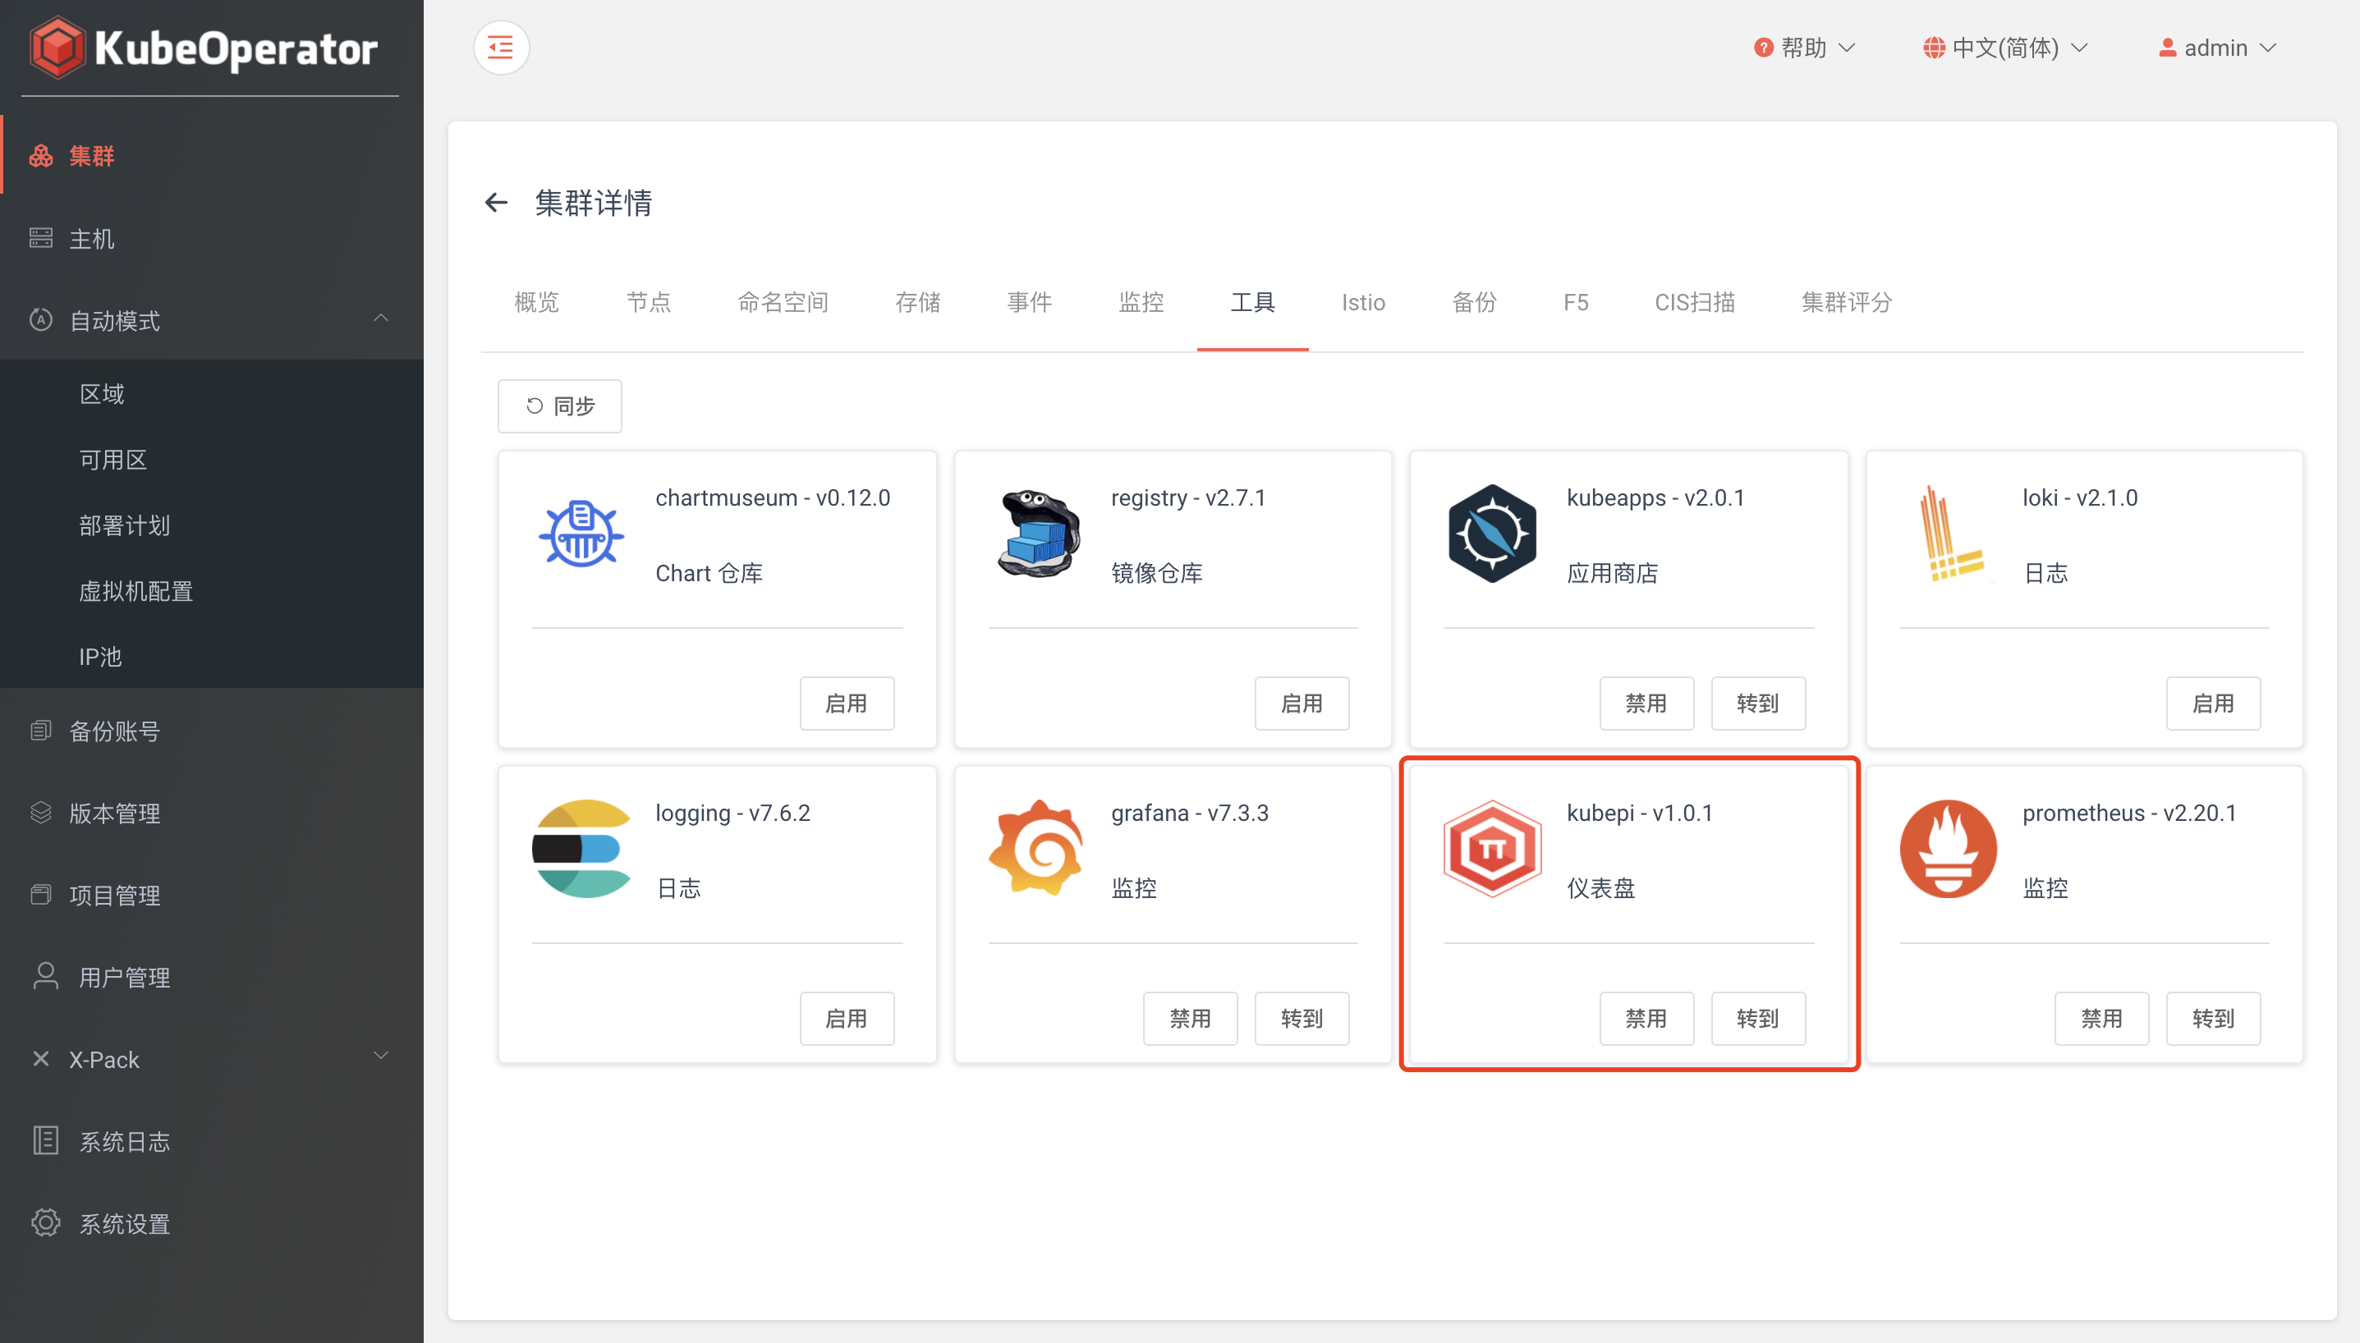This screenshot has width=2360, height=1343.
Task: Click the X-Pack cross icon
Action: (40, 1059)
